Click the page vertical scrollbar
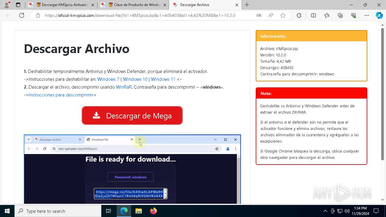This screenshot has width=386, height=217. point(383,93)
